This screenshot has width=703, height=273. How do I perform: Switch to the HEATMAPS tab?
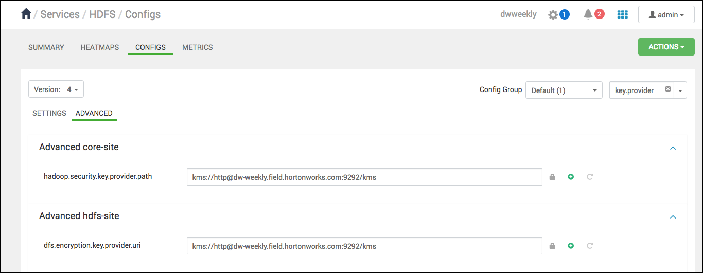[x=100, y=47]
